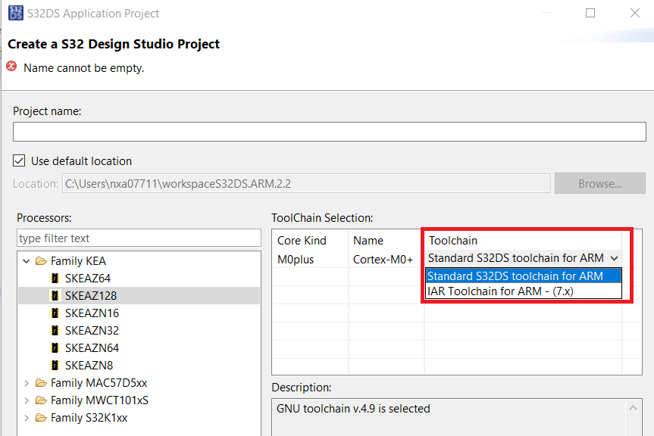Image resolution: width=654 pixels, height=436 pixels.
Task: Click the Description box scroll up arrow
Action: [x=636, y=408]
